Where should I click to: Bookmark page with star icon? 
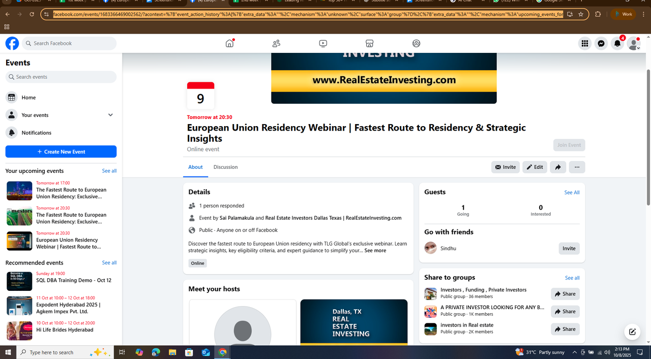pyautogui.click(x=581, y=14)
